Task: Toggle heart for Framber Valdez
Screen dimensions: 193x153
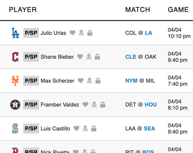Action: 85,105
